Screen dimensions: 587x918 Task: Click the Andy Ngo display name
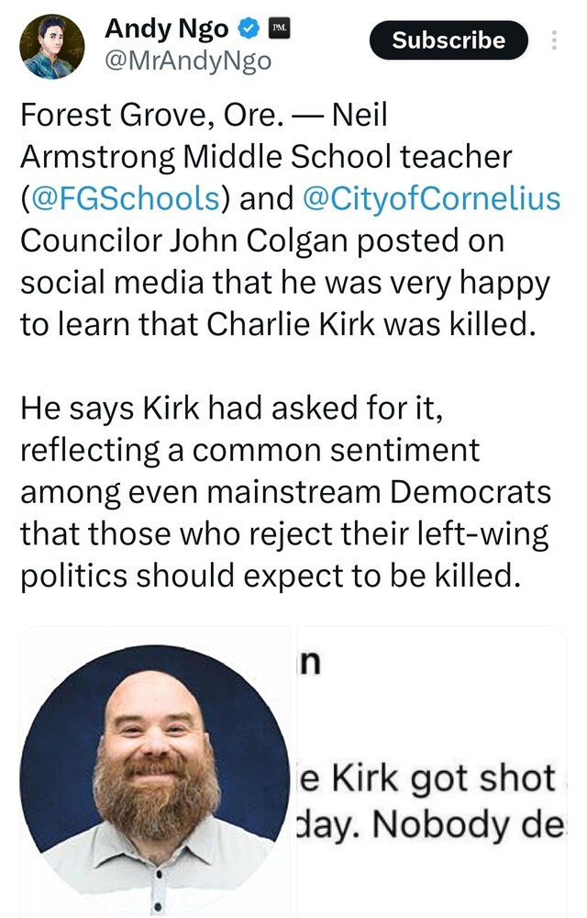[x=166, y=28]
